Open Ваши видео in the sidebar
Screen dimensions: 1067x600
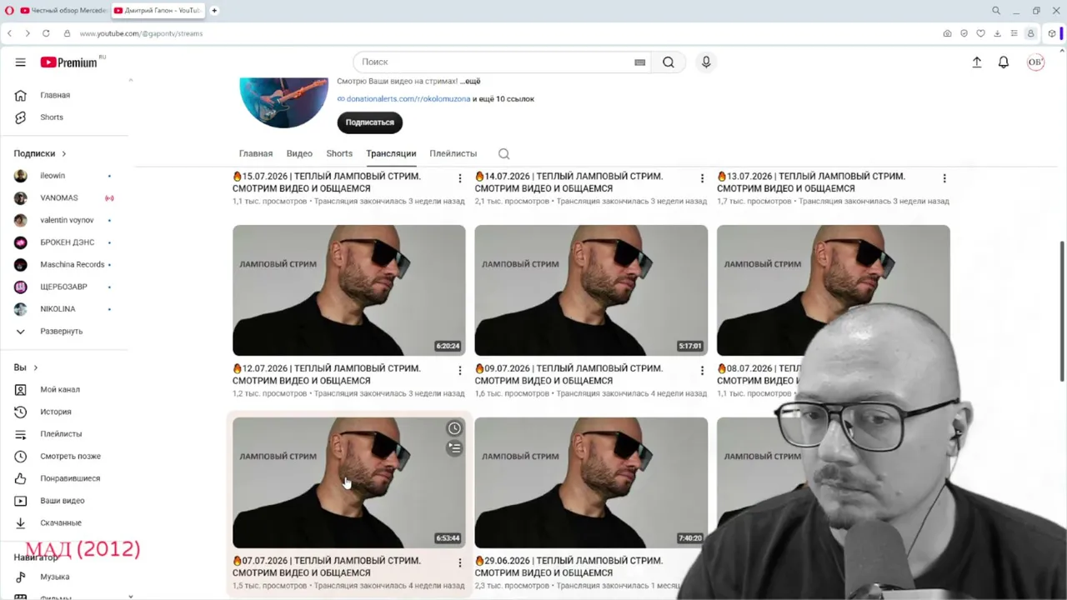(63, 501)
